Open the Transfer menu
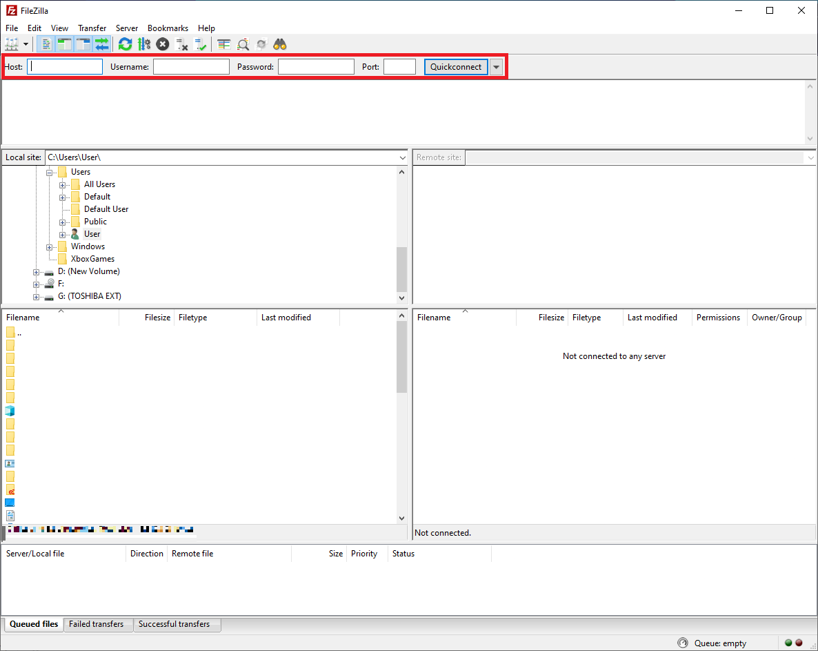Viewport: 818px width, 651px height. 92,28
